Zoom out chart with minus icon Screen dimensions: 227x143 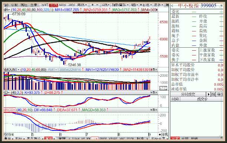coord(97,5)
